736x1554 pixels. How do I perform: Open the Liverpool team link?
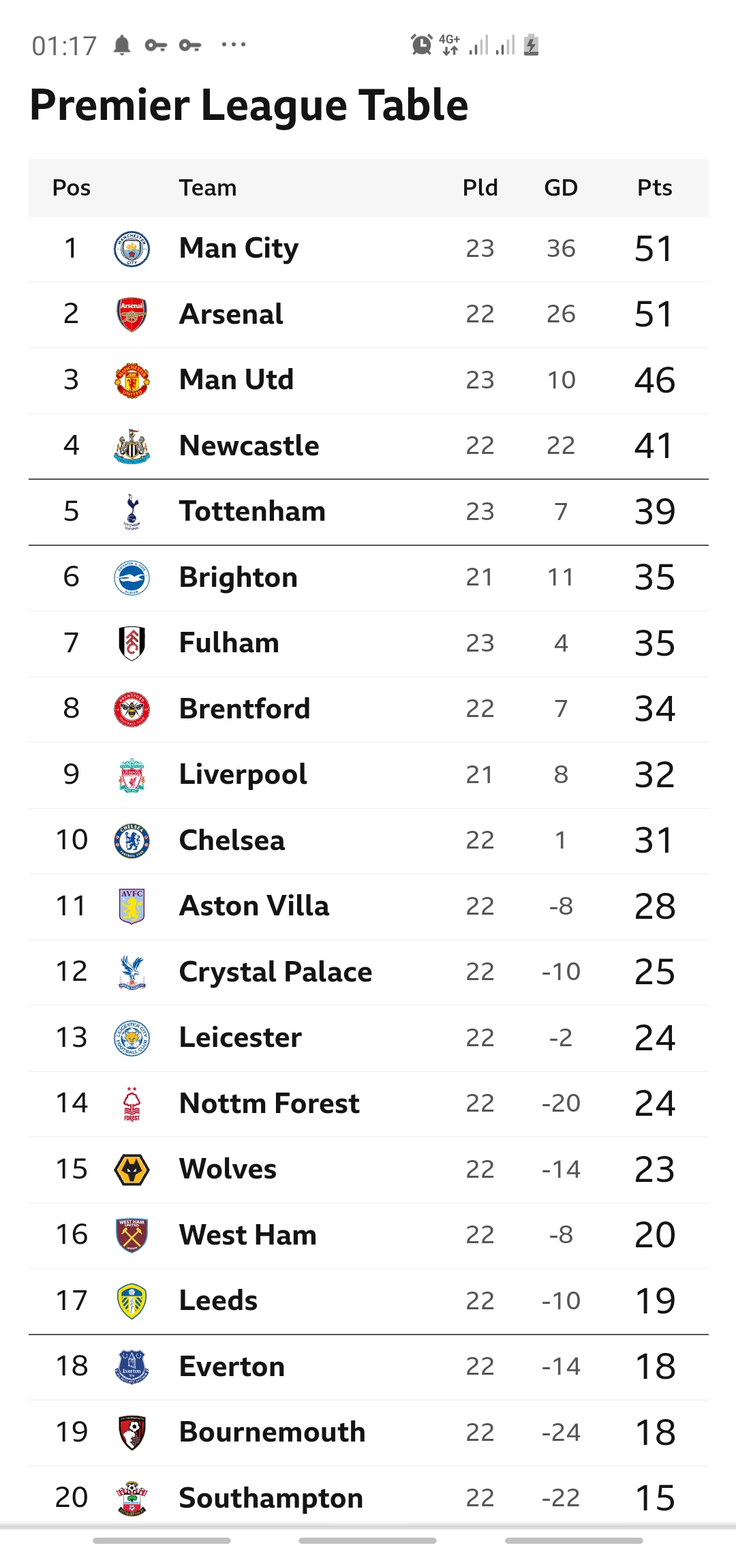(x=243, y=775)
